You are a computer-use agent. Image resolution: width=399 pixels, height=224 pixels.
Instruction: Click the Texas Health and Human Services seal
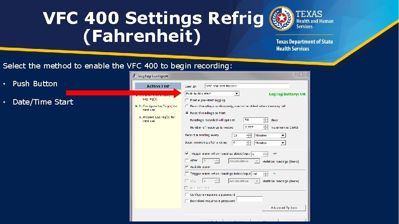click(281, 18)
